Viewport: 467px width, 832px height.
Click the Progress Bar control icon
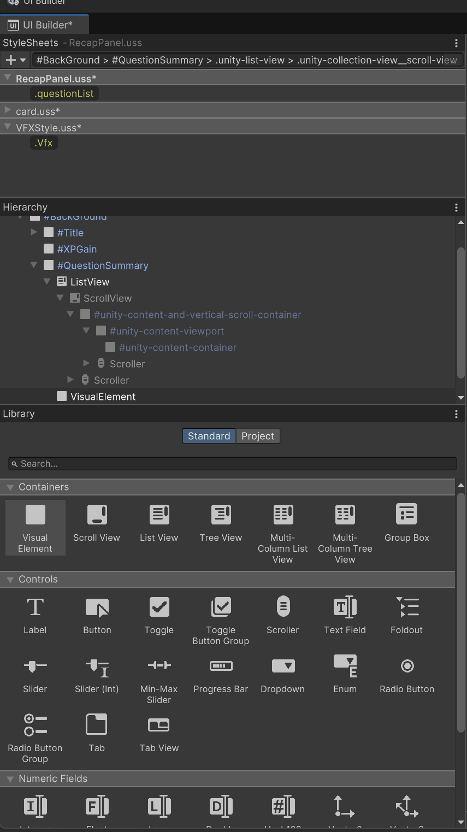(221, 666)
